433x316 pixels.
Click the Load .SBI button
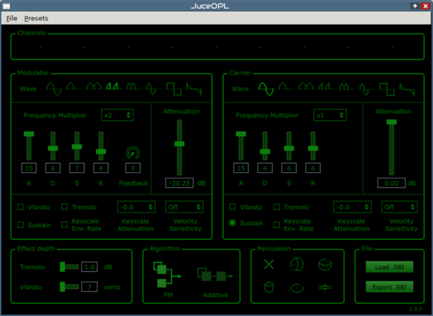389,267
